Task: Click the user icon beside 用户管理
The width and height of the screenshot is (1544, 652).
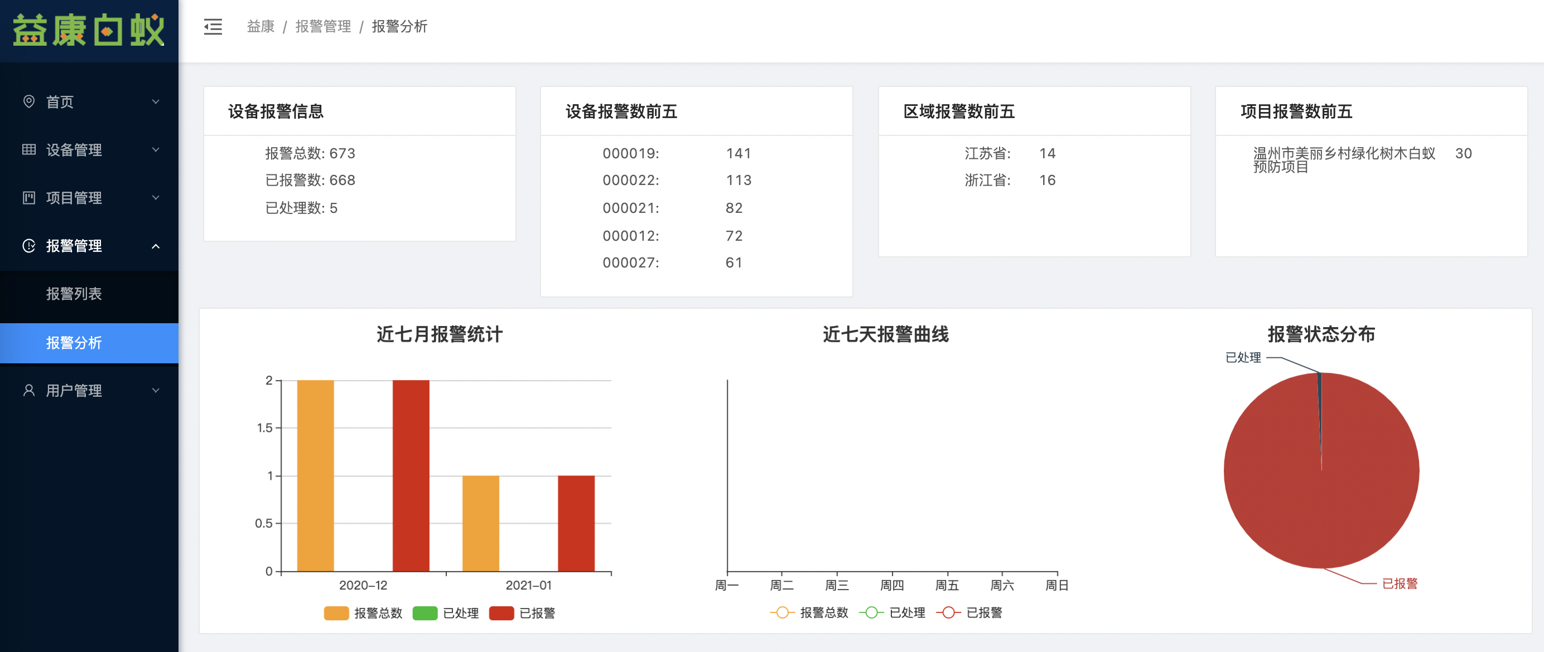Action: [28, 390]
